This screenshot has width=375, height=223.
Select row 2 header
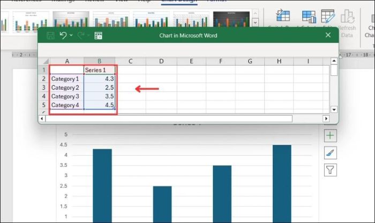pos(44,79)
